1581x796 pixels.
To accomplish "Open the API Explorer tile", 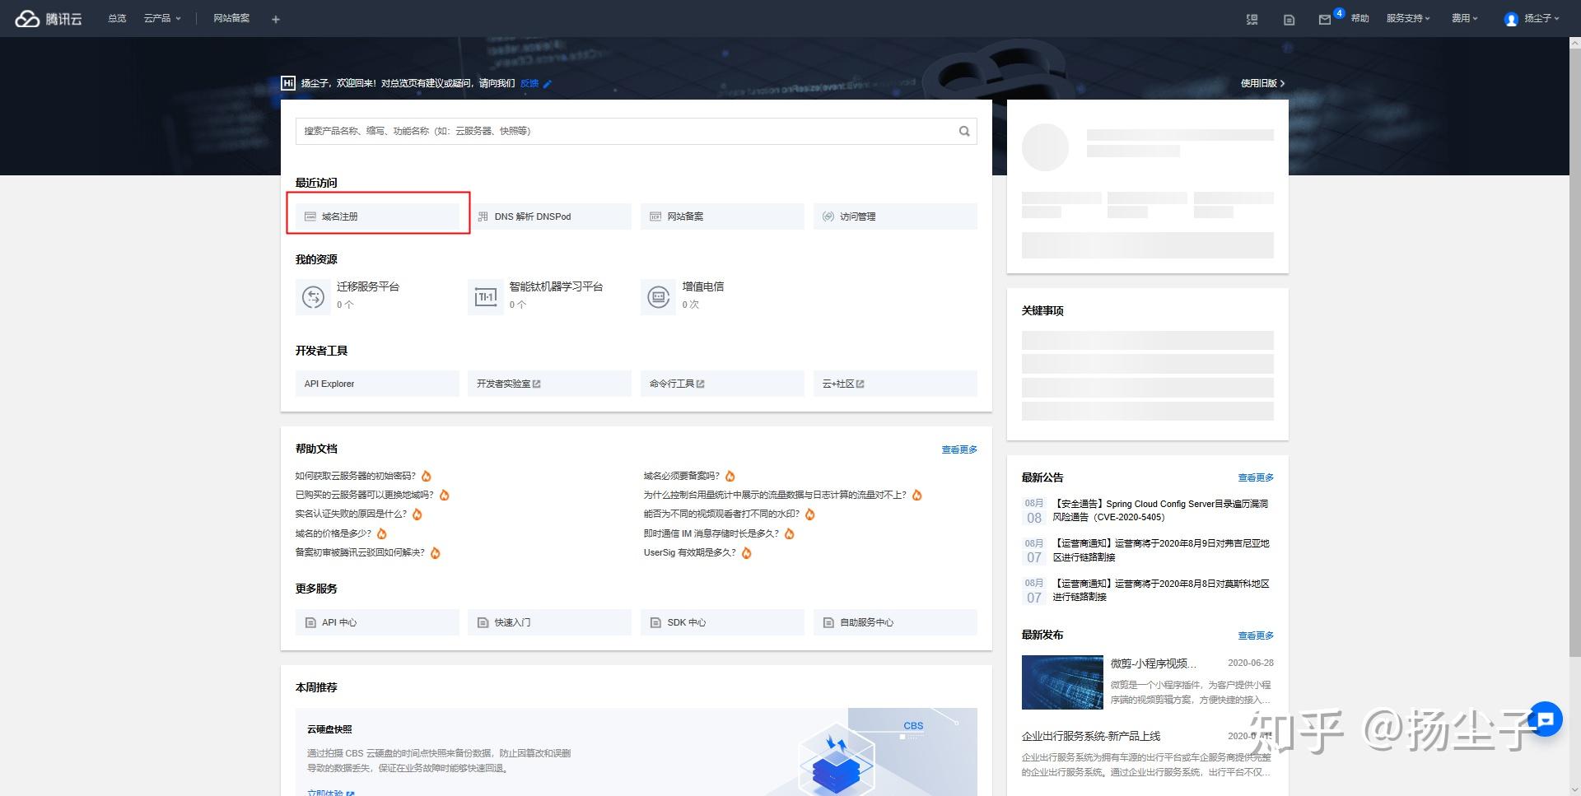I will click(377, 384).
